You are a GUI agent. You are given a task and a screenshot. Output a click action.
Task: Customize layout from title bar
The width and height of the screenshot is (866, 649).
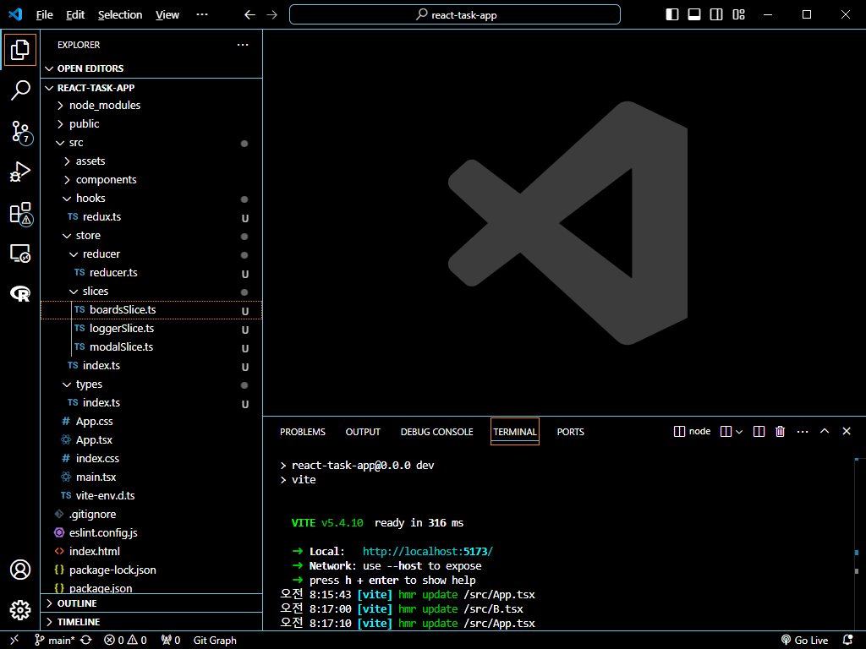click(x=738, y=15)
